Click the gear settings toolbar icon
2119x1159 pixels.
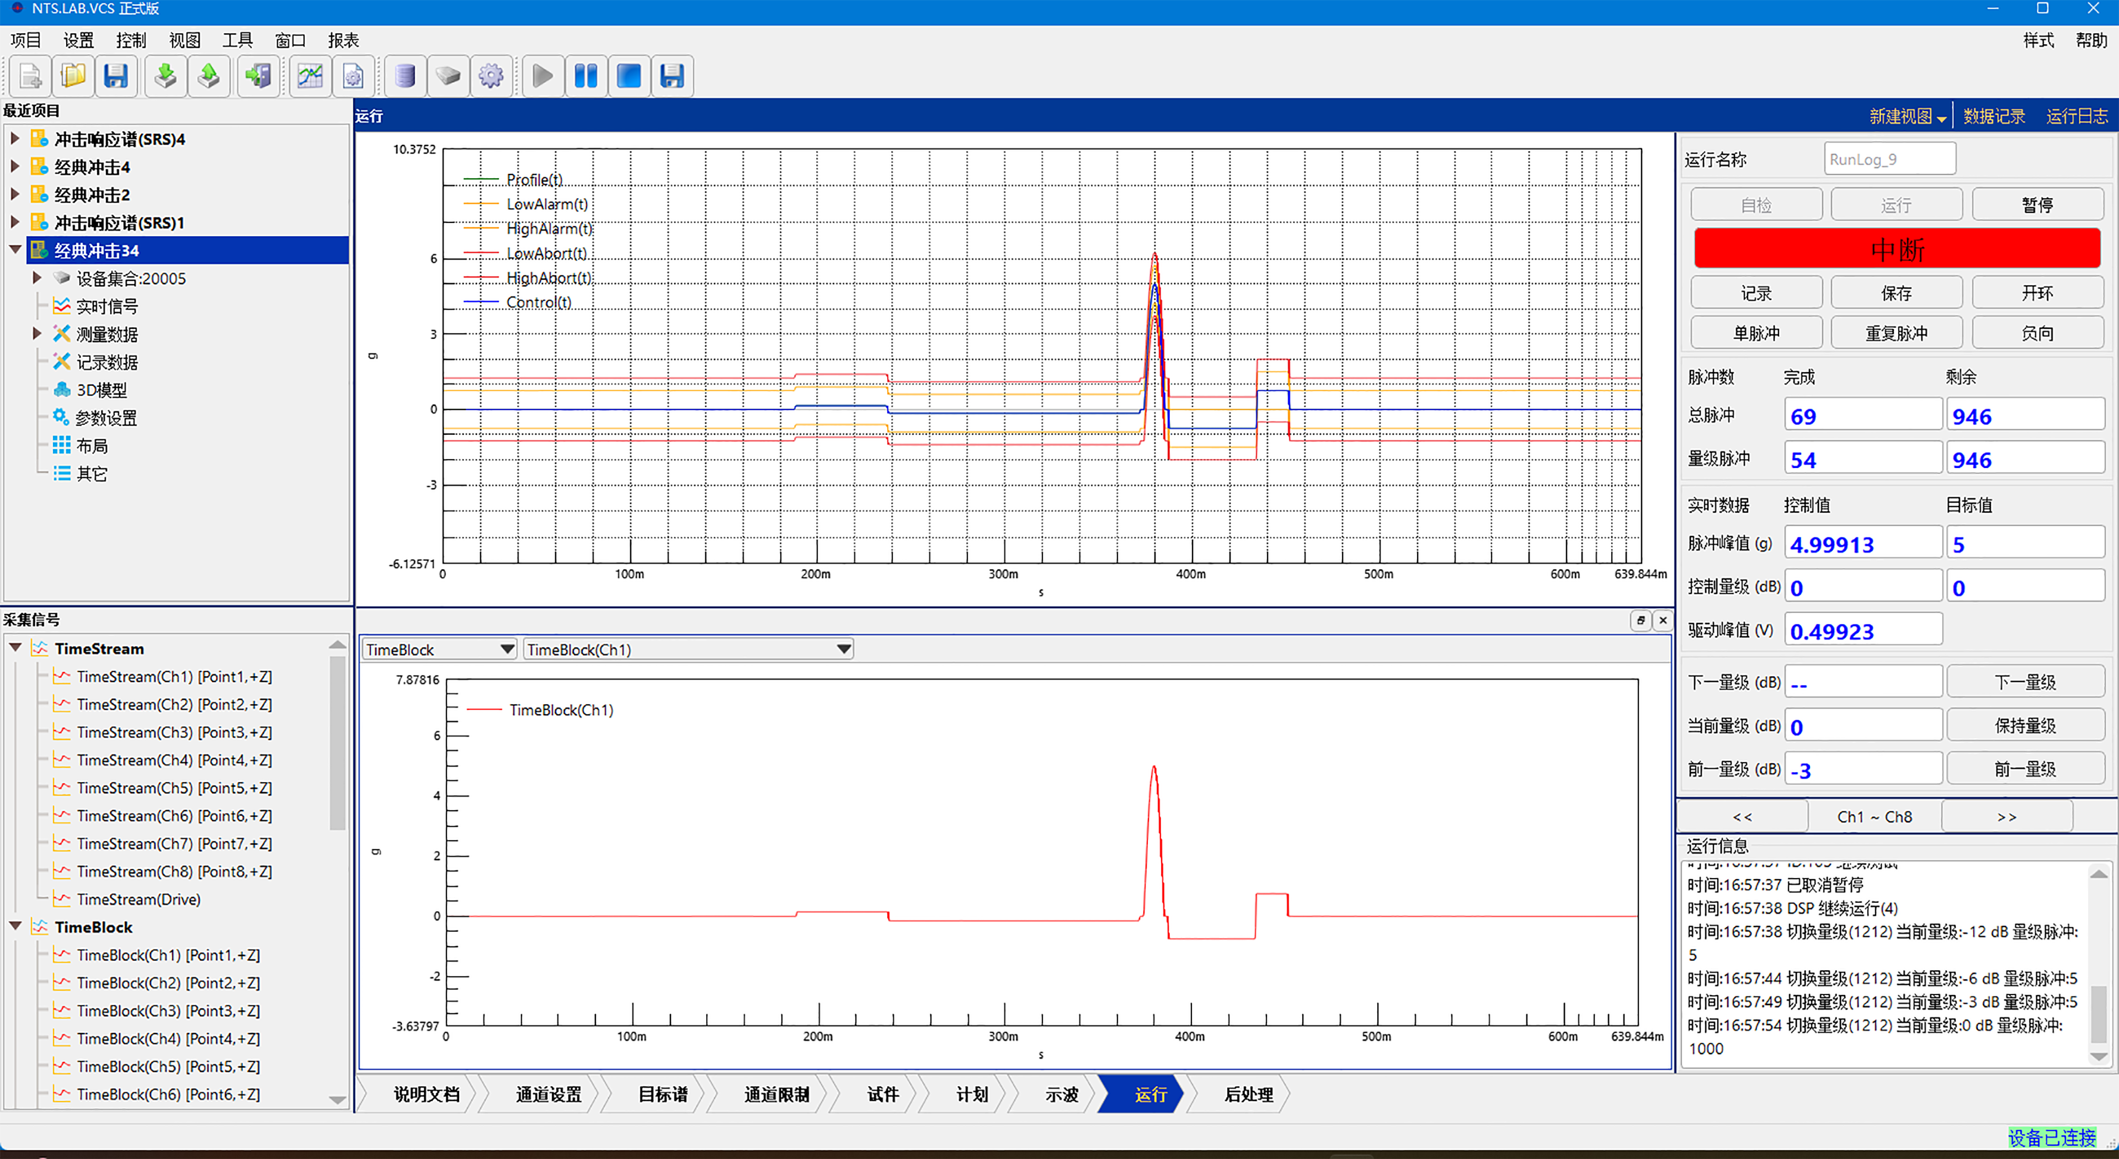tap(491, 77)
